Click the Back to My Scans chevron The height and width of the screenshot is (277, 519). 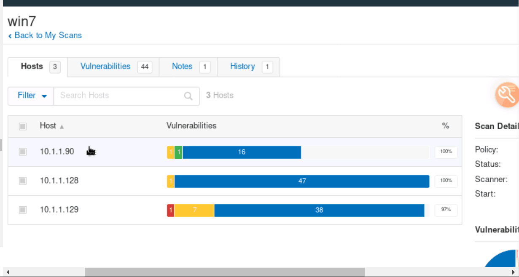[x=10, y=36]
